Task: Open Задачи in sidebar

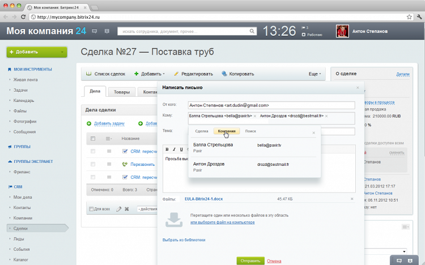Action: point(20,90)
